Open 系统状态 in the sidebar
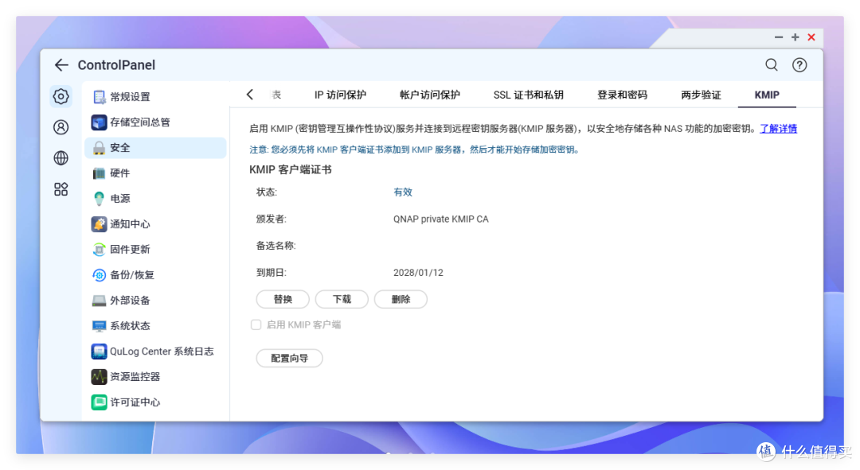860x470 pixels. (x=156, y=326)
